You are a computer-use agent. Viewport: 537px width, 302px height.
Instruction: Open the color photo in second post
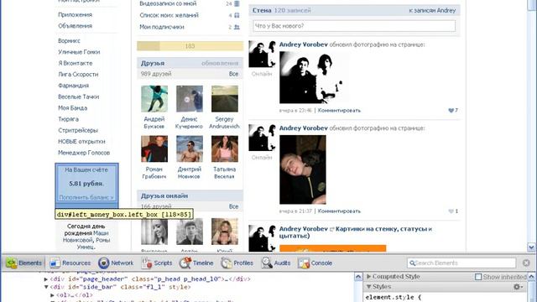(303, 169)
